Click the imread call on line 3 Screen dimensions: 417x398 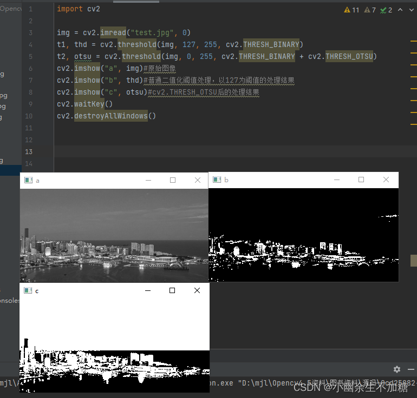coord(113,32)
